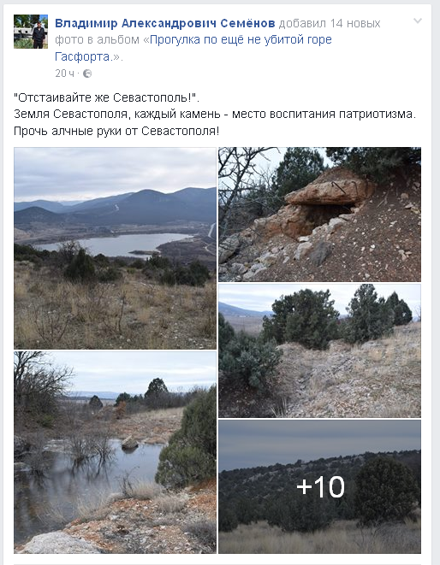Open the post timestamp 20 ч

click(x=64, y=74)
